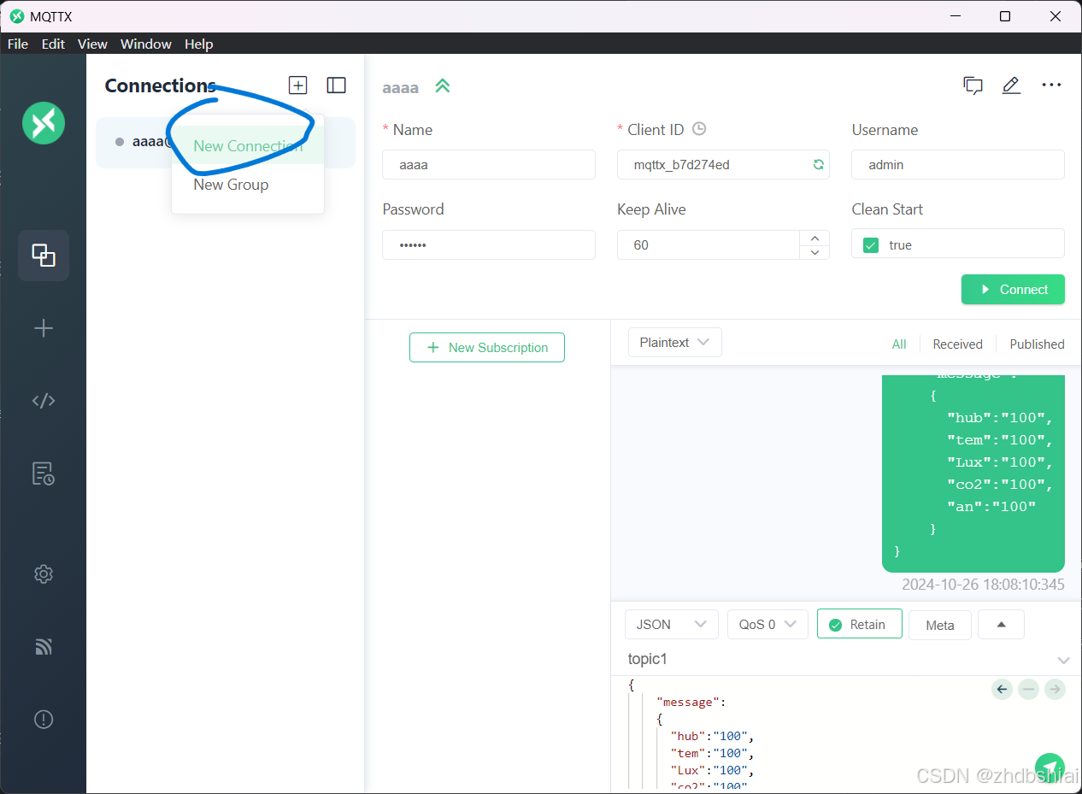The height and width of the screenshot is (794, 1082).
Task: Click the Meta button
Action: 940,625
